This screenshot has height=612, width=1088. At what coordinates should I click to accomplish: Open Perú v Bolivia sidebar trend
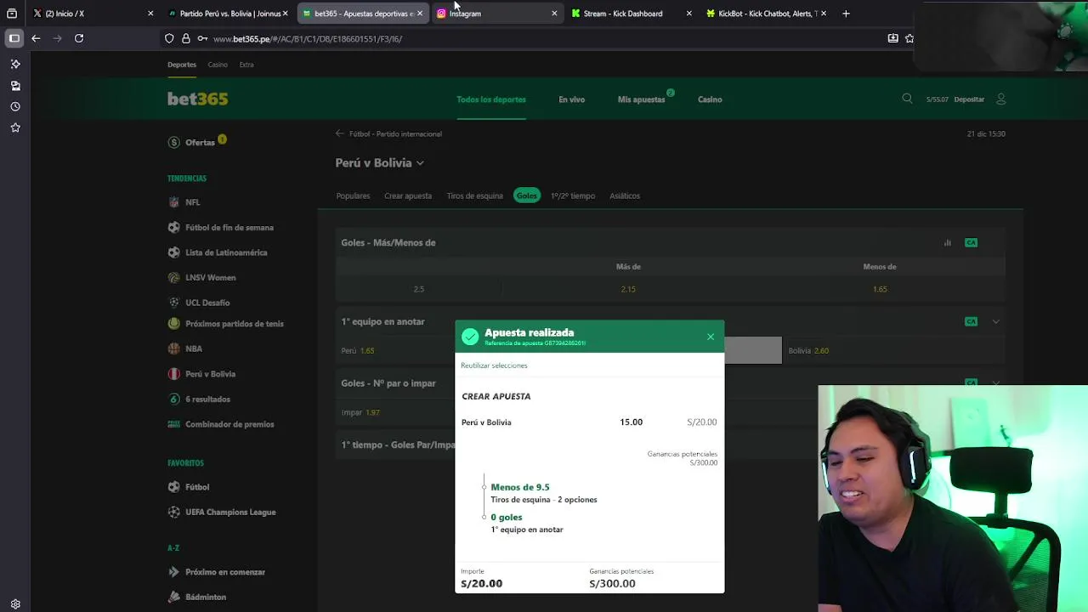pos(210,374)
